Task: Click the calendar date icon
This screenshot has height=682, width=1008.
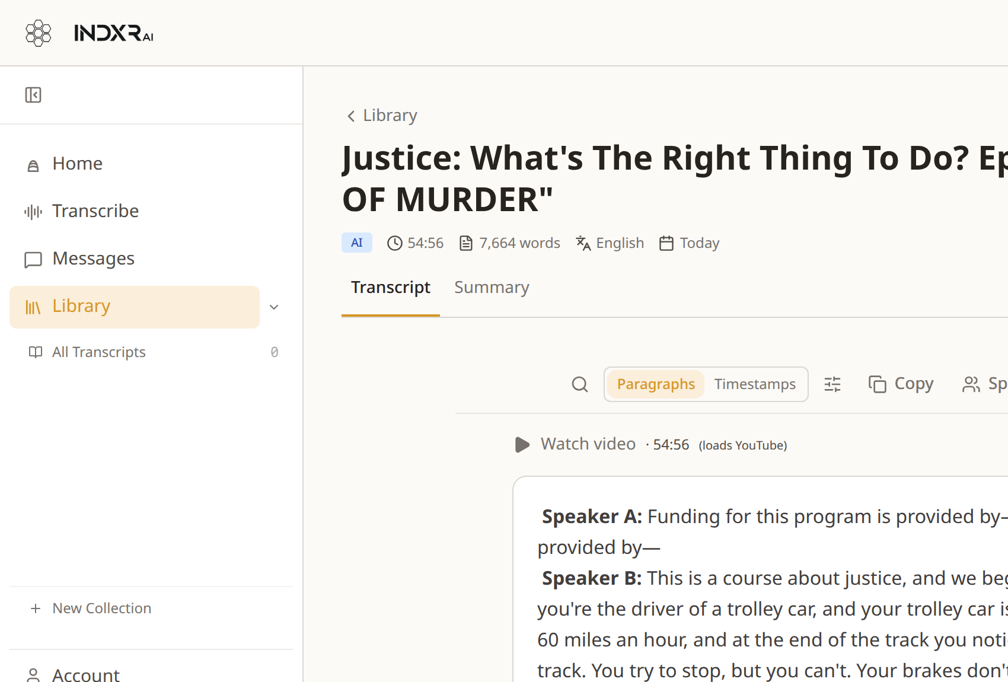Action: tap(666, 243)
